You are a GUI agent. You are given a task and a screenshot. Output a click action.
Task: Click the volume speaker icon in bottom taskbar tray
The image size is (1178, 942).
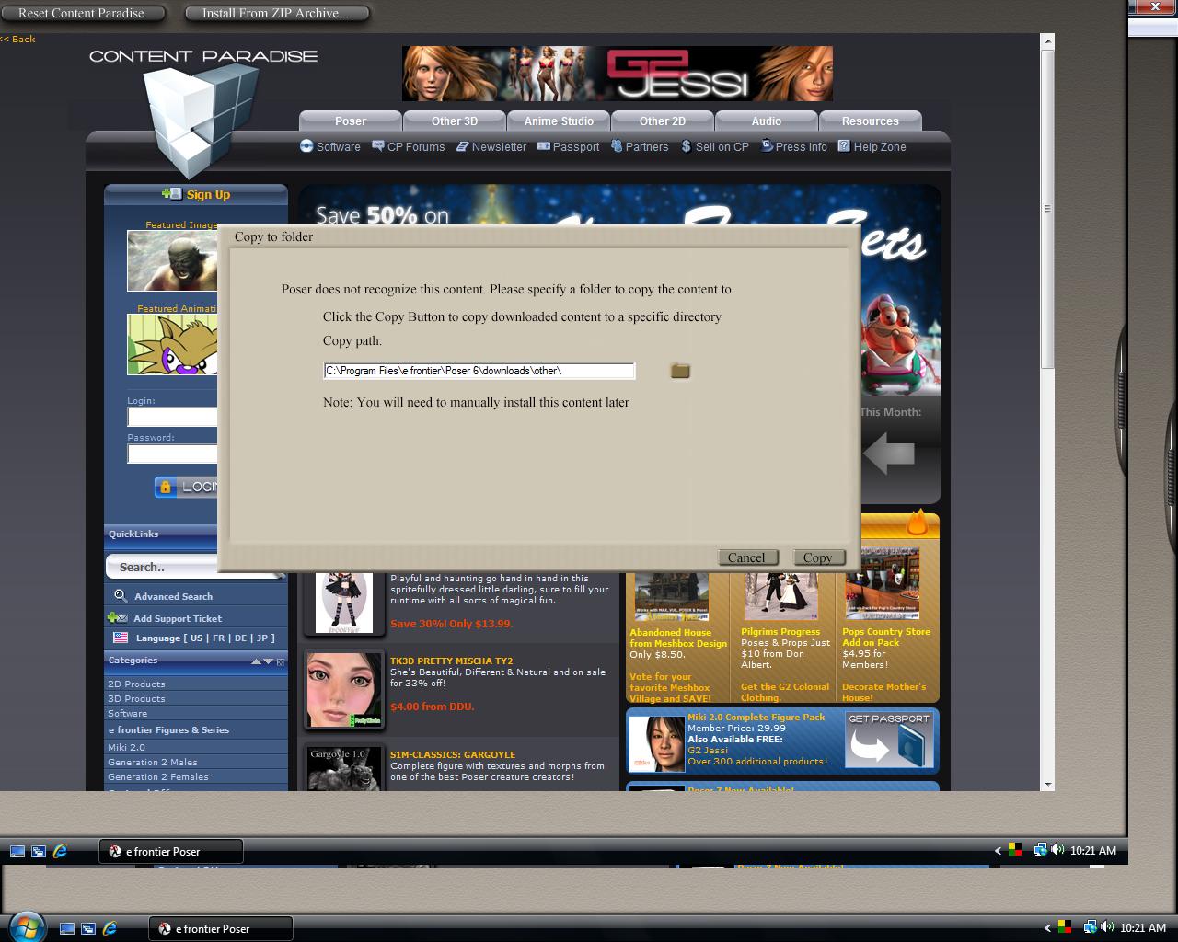click(x=1108, y=927)
